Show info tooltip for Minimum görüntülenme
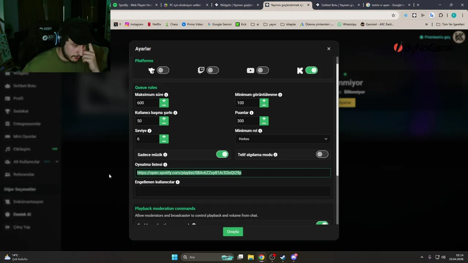Screen dimensions: 468x263 click(280, 95)
